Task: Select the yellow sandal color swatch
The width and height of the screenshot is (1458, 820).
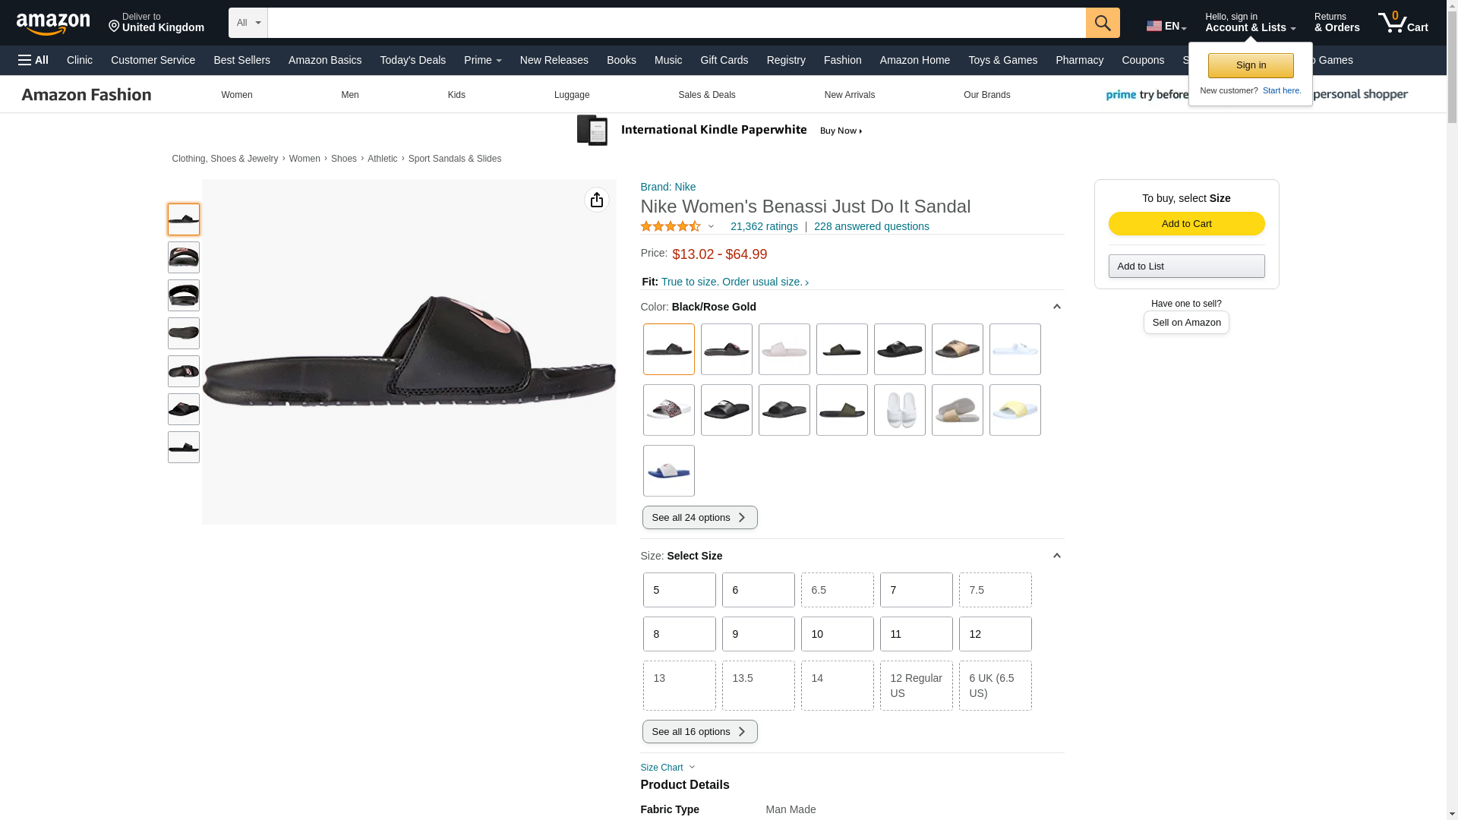Action: click(1014, 410)
